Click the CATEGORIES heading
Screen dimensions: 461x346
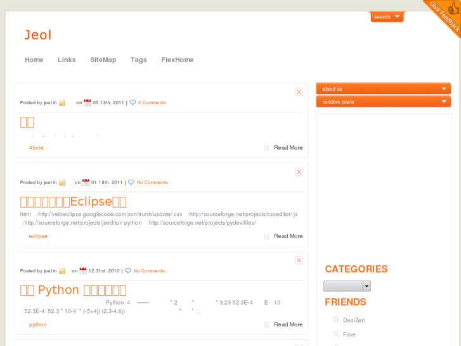pos(356,269)
